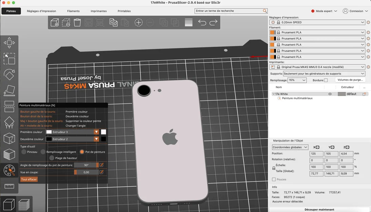Open the Filaments tab
The width and height of the screenshot is (371, 212).
click(x=73, y=11)
